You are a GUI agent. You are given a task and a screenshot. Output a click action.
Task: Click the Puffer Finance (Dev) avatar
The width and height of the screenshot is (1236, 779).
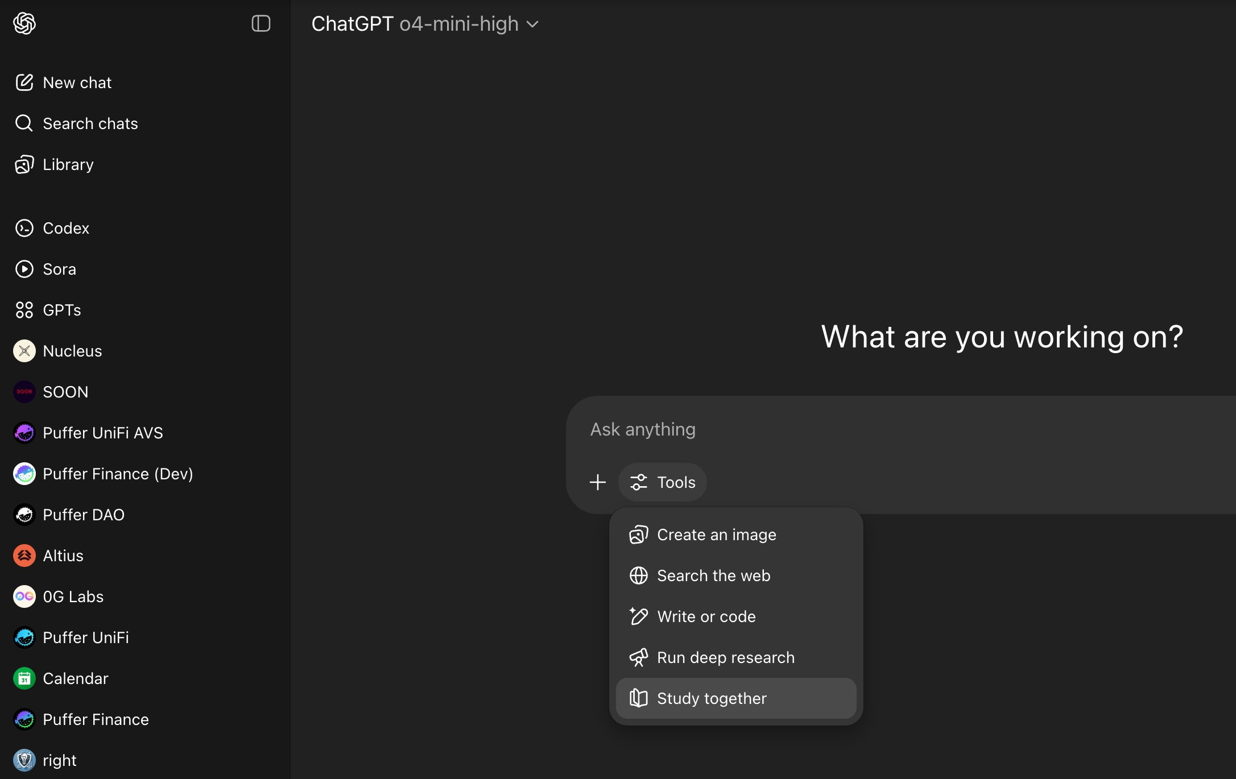(24, 474)
